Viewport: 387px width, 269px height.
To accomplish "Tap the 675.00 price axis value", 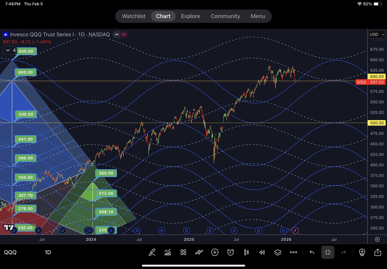I will pyautogui.click(x=377, y=49).
